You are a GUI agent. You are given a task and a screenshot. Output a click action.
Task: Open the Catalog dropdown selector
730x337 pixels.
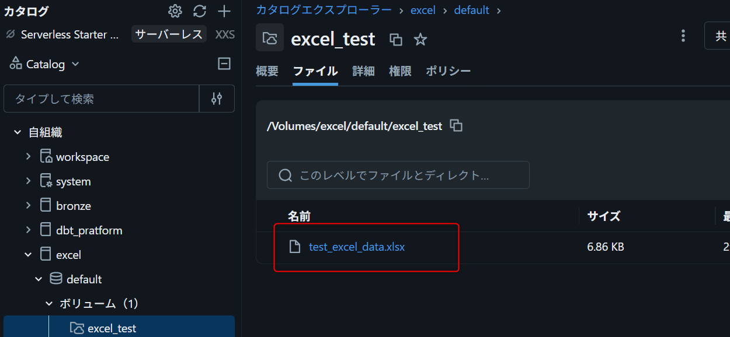click(x=45, y=64)
